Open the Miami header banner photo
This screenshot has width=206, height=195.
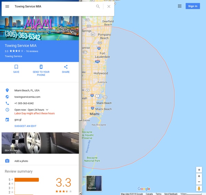(39, 28)
